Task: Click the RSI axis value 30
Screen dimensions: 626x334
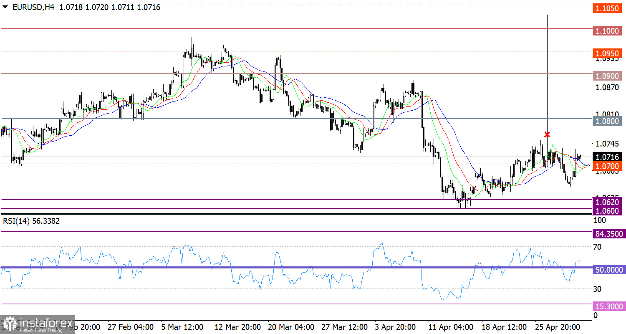Action: click(598, 288)
